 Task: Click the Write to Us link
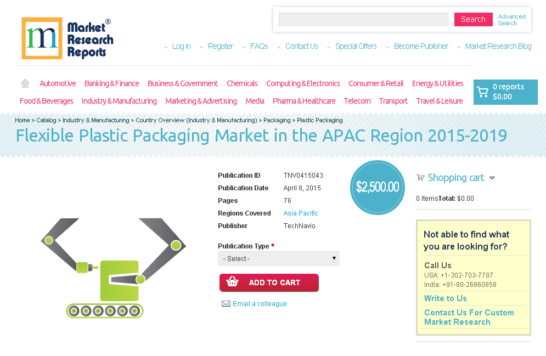[444, 298]
